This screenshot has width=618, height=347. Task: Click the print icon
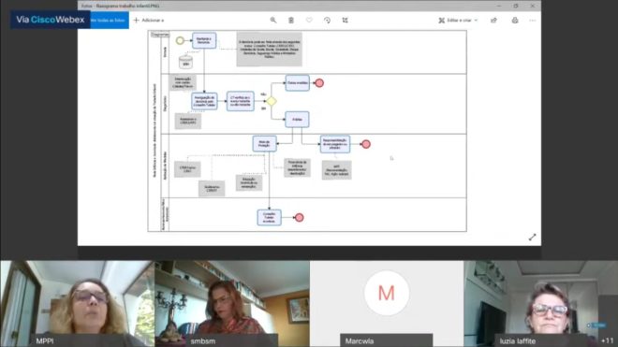515,20
